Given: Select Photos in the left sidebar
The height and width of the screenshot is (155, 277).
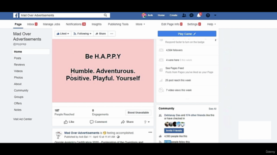Looking at the screenshot, I should [18, 77].
